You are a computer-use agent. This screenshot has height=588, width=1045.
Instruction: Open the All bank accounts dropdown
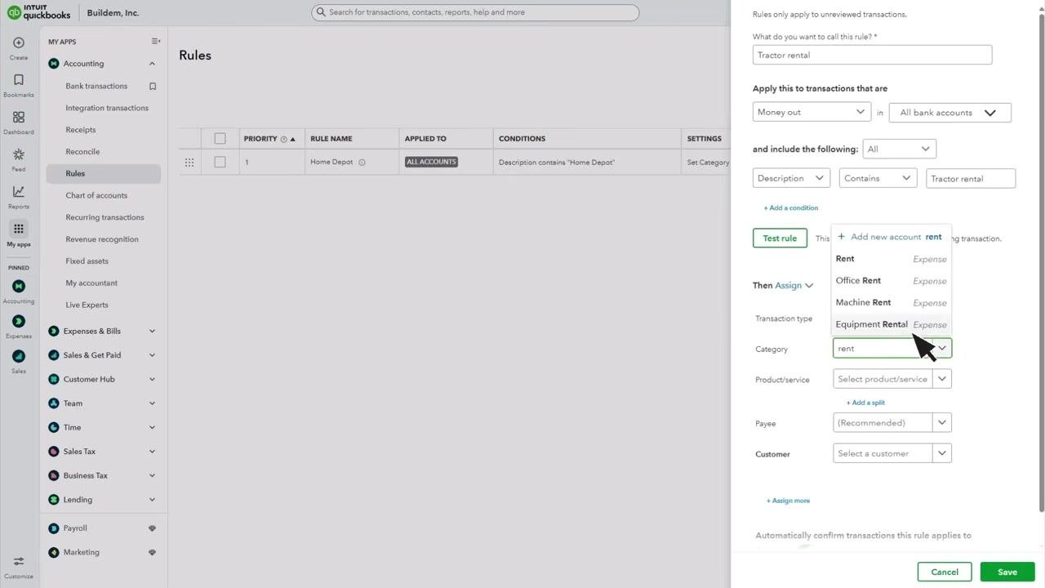(x=950, y=113)
